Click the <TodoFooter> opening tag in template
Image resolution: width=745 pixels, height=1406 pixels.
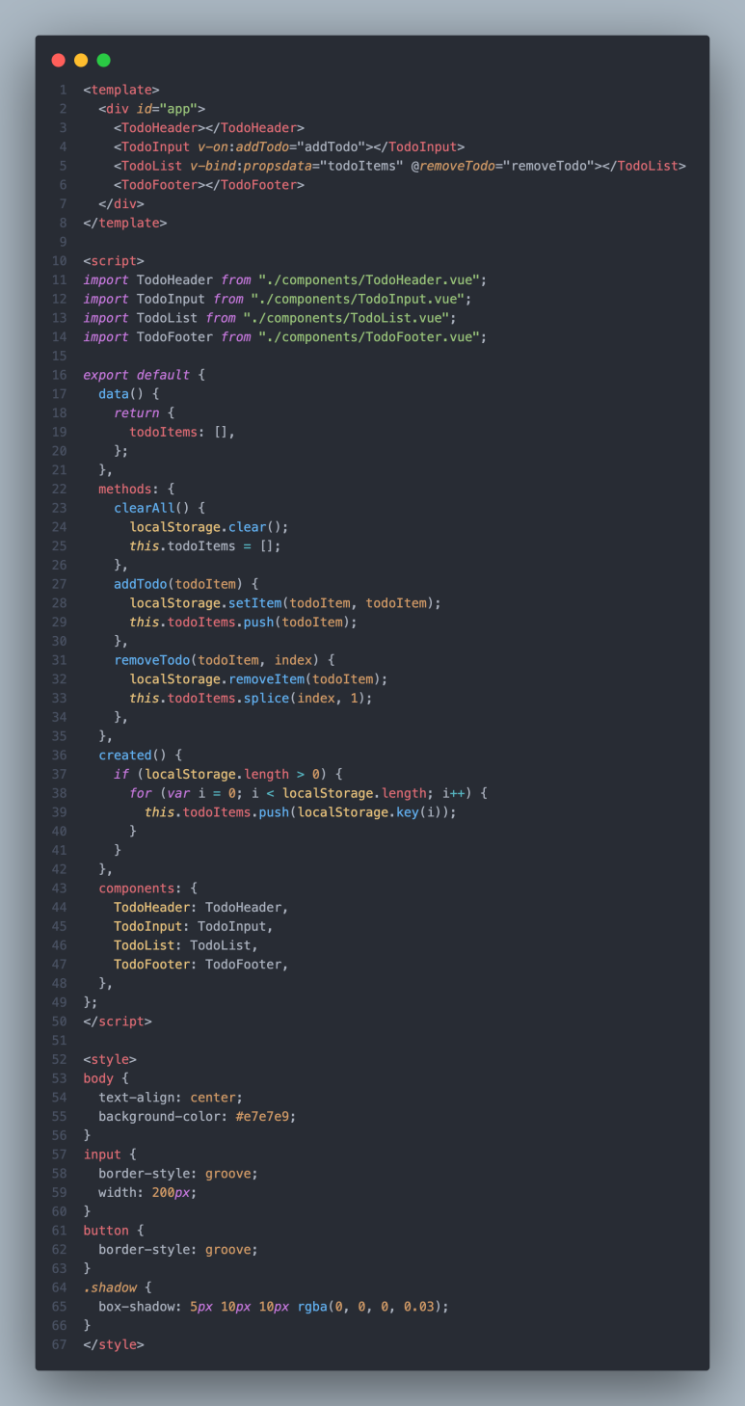[x=160, y=184]
